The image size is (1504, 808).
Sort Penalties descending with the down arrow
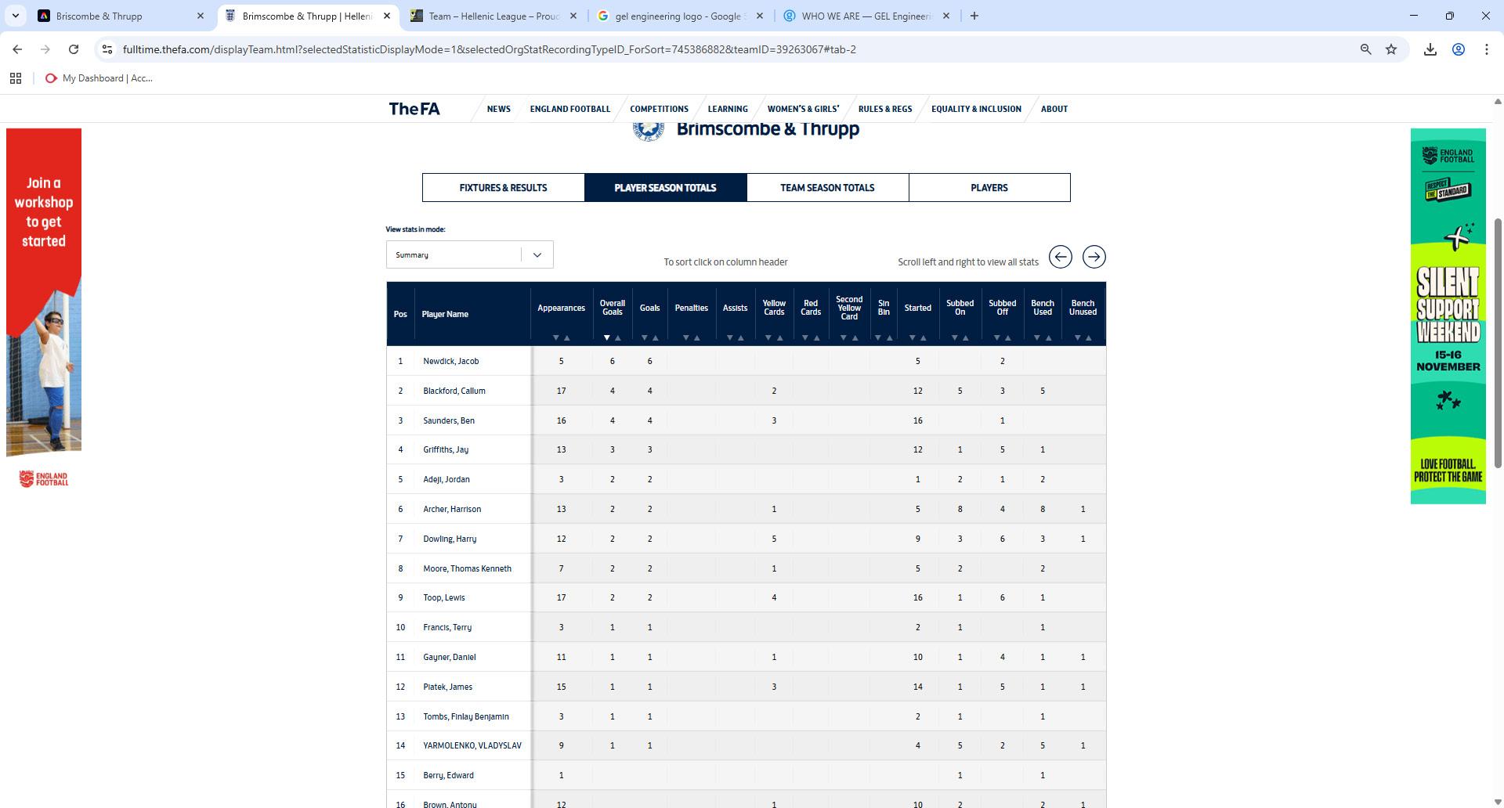pos(685,338)
